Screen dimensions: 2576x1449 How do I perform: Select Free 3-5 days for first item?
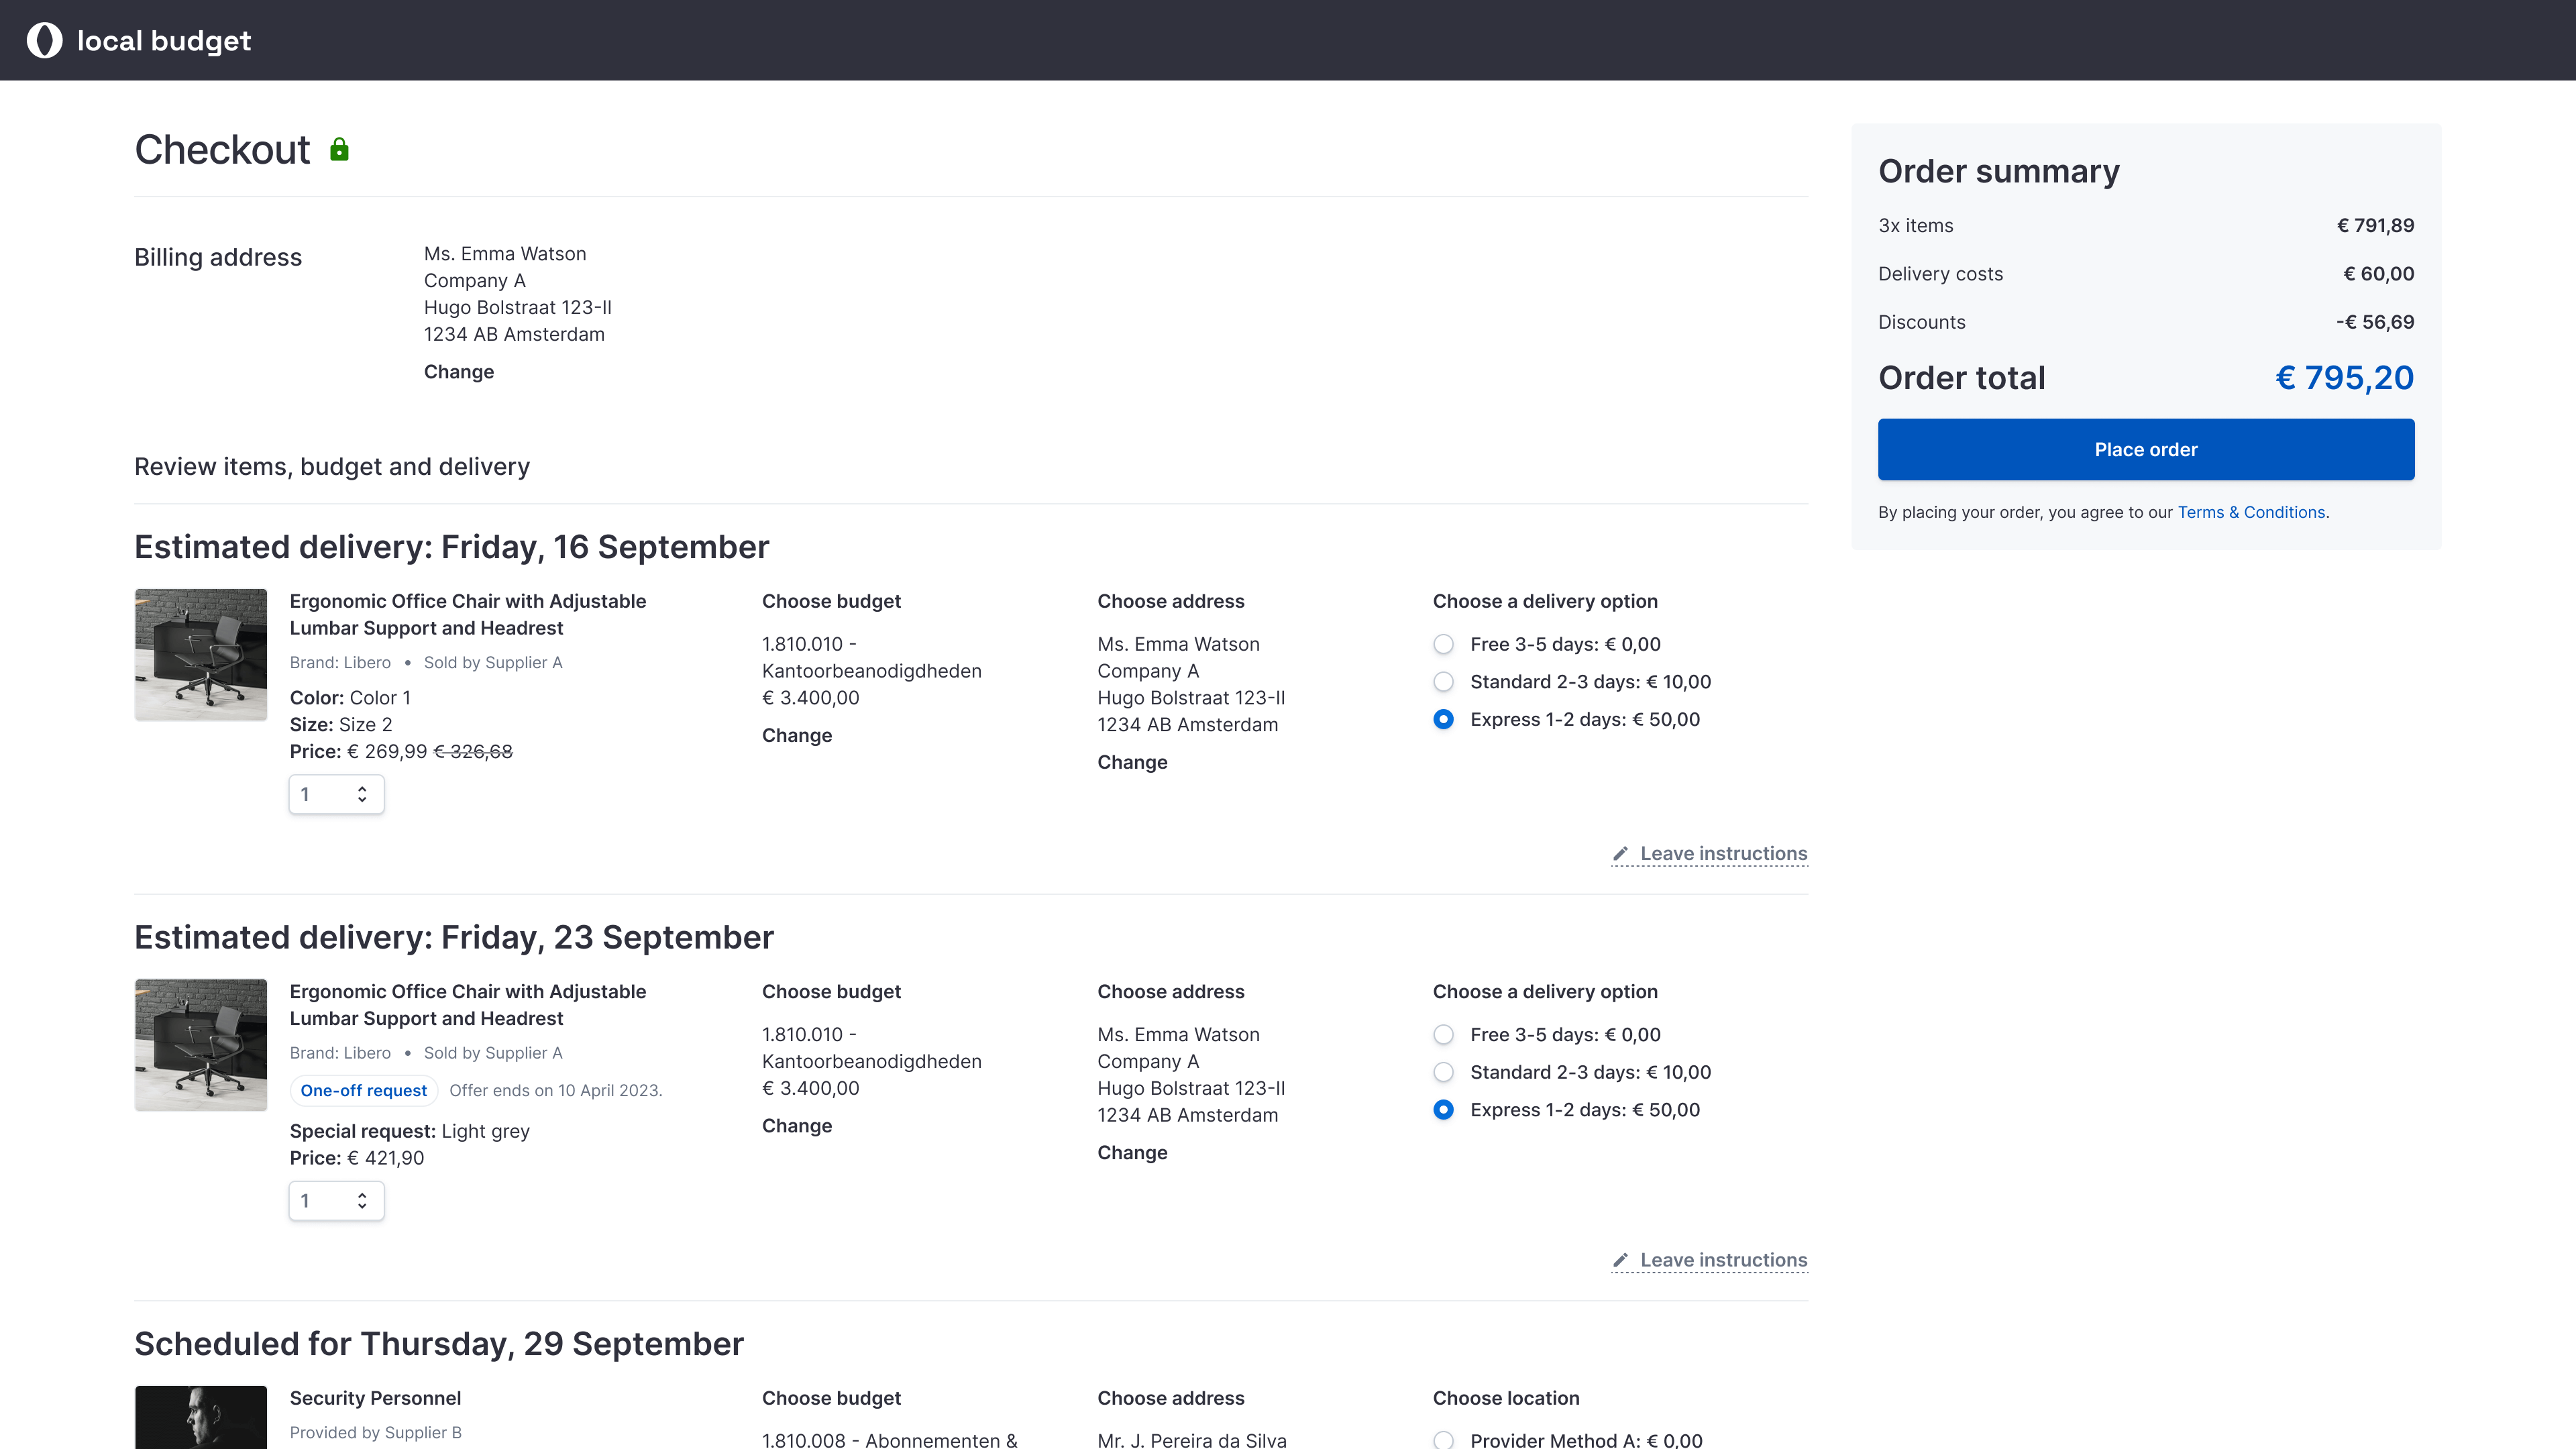[x=1443, y=644]
